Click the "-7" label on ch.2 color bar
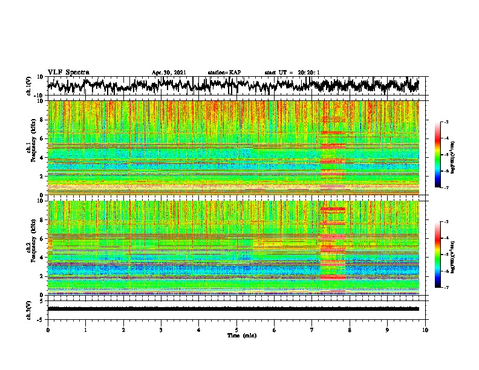The width and height of the screenshot is (479, 370). 446,287
